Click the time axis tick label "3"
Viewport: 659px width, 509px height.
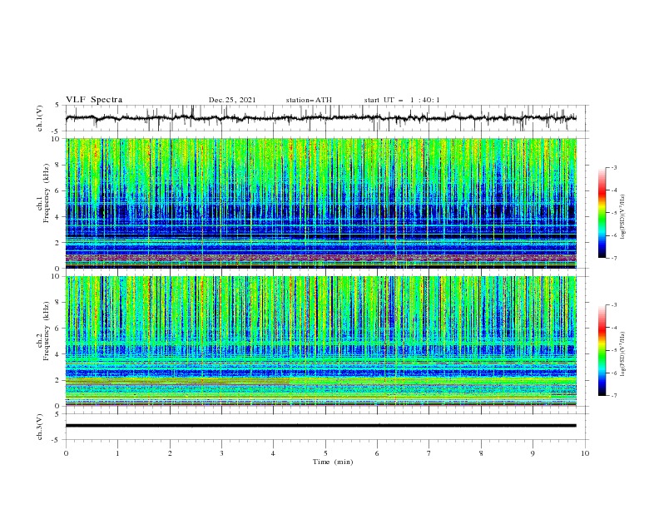tap(221, 453)
